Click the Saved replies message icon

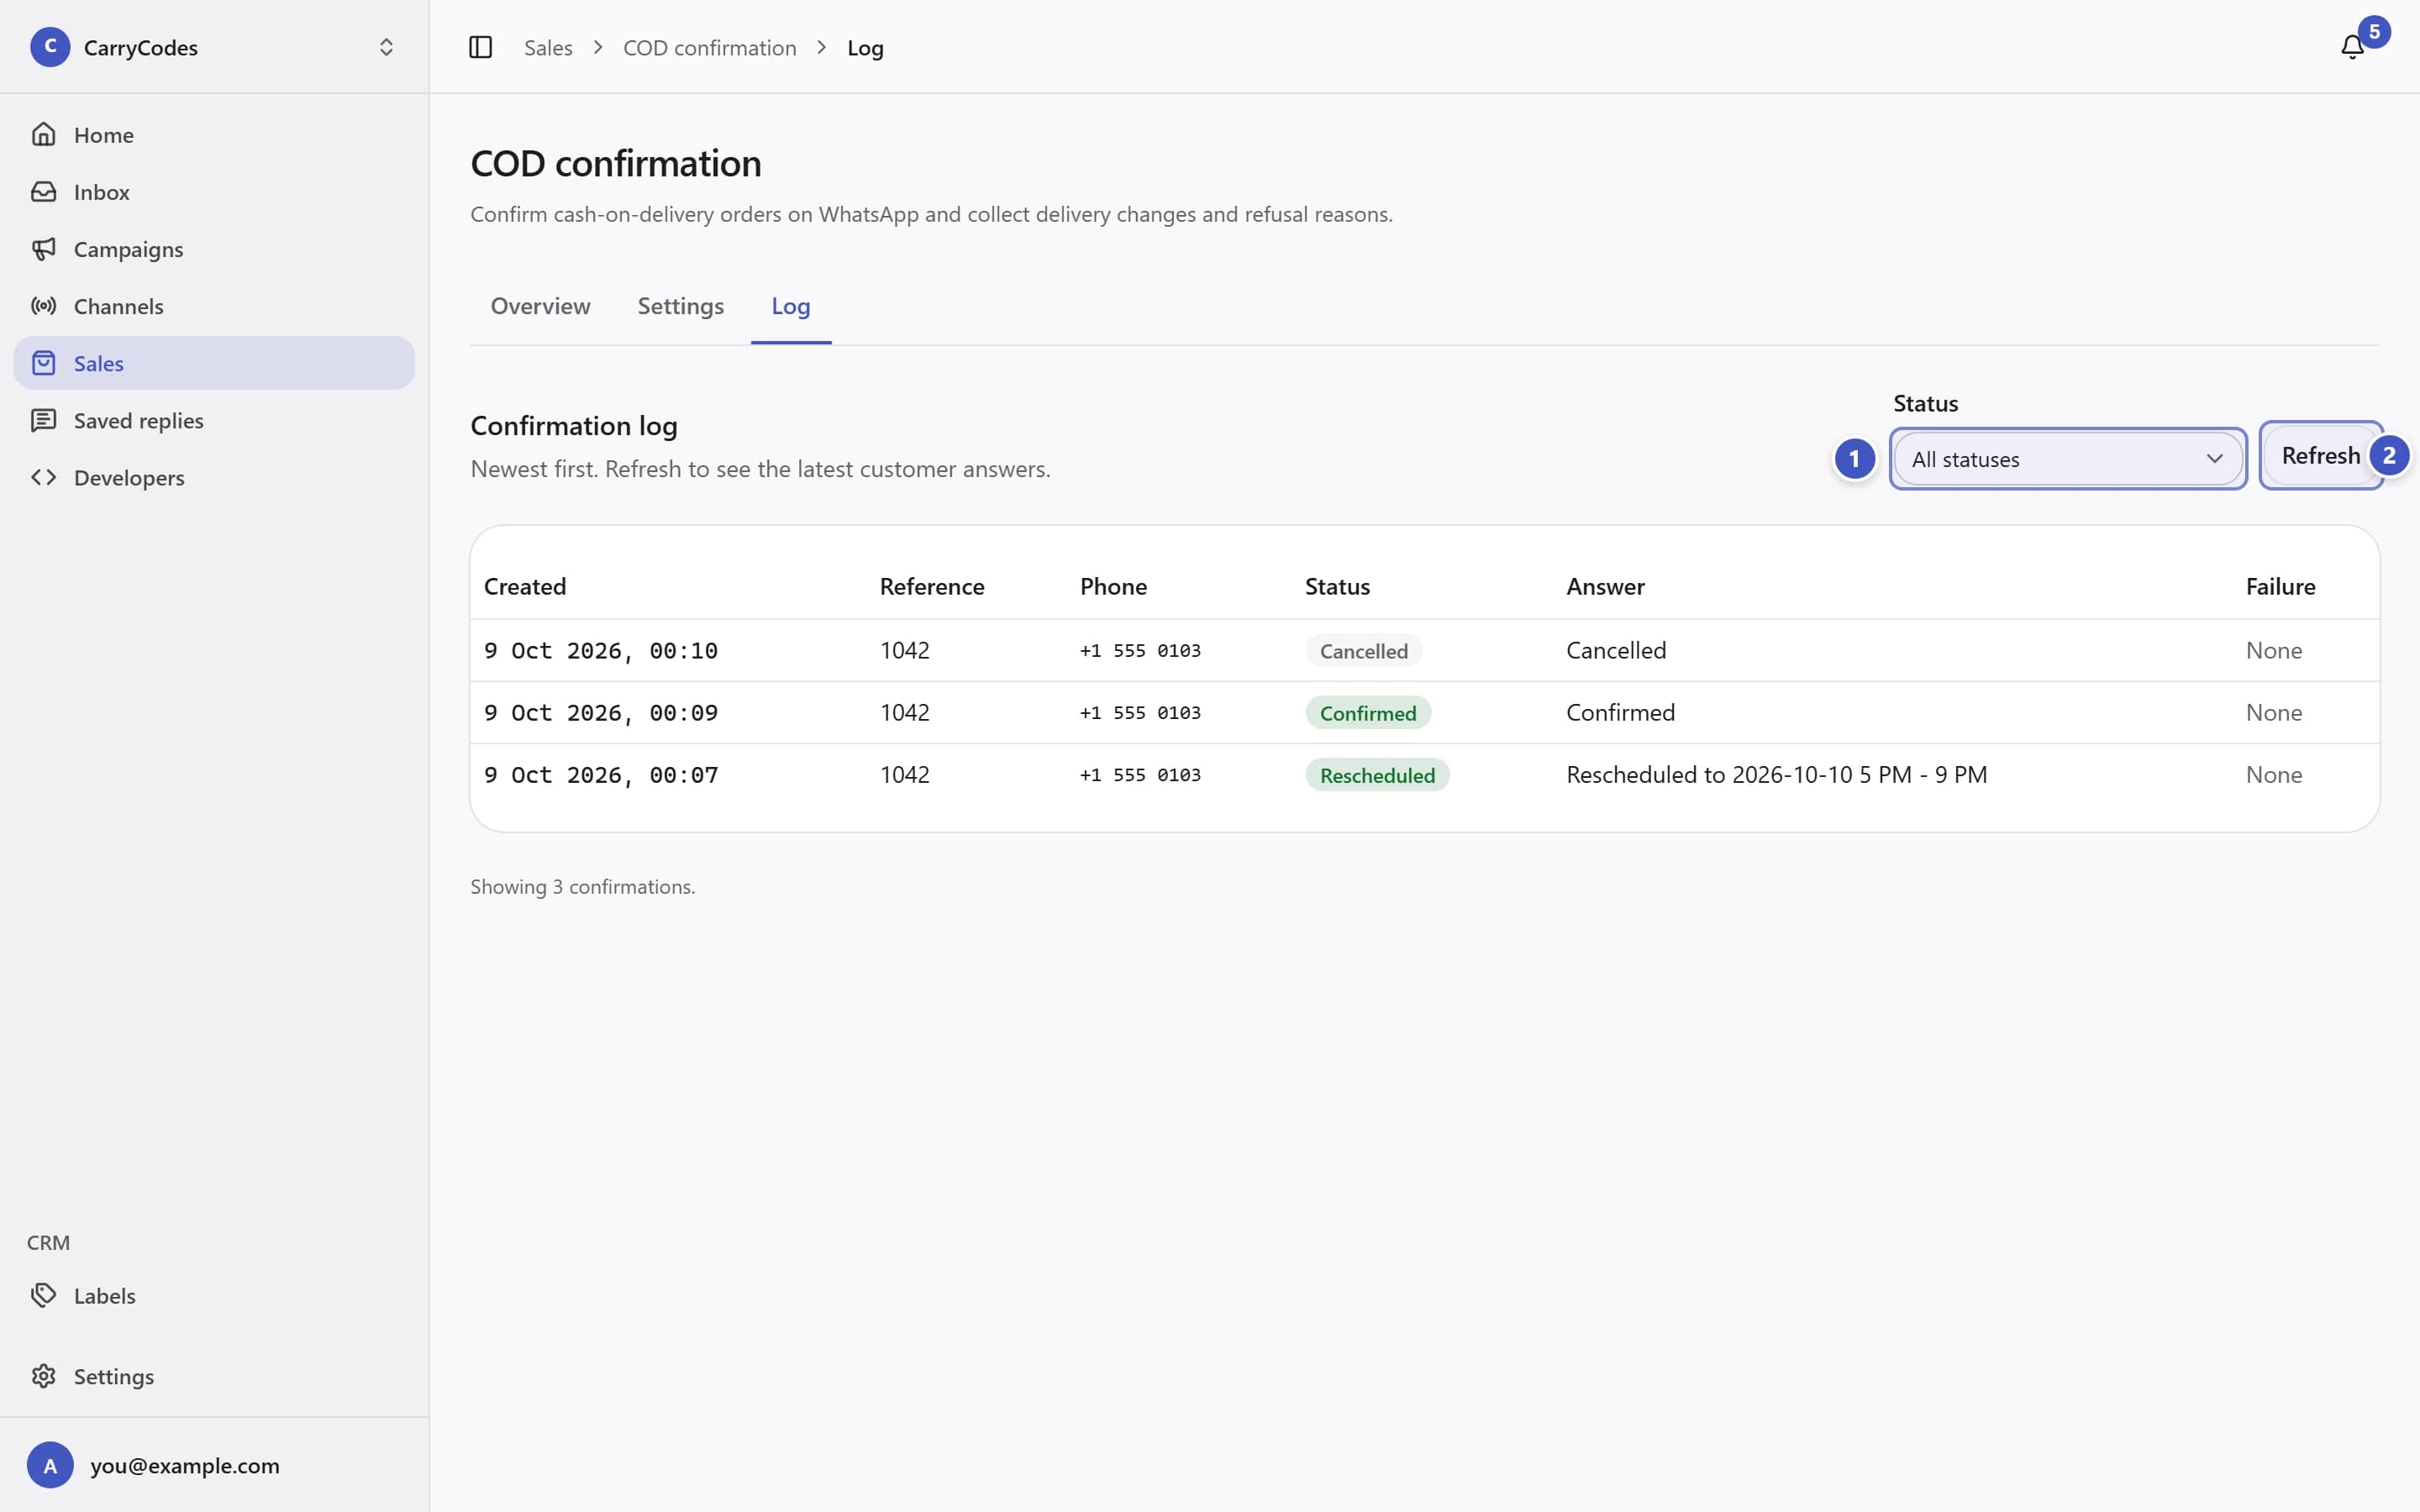[x=43, y=420]
